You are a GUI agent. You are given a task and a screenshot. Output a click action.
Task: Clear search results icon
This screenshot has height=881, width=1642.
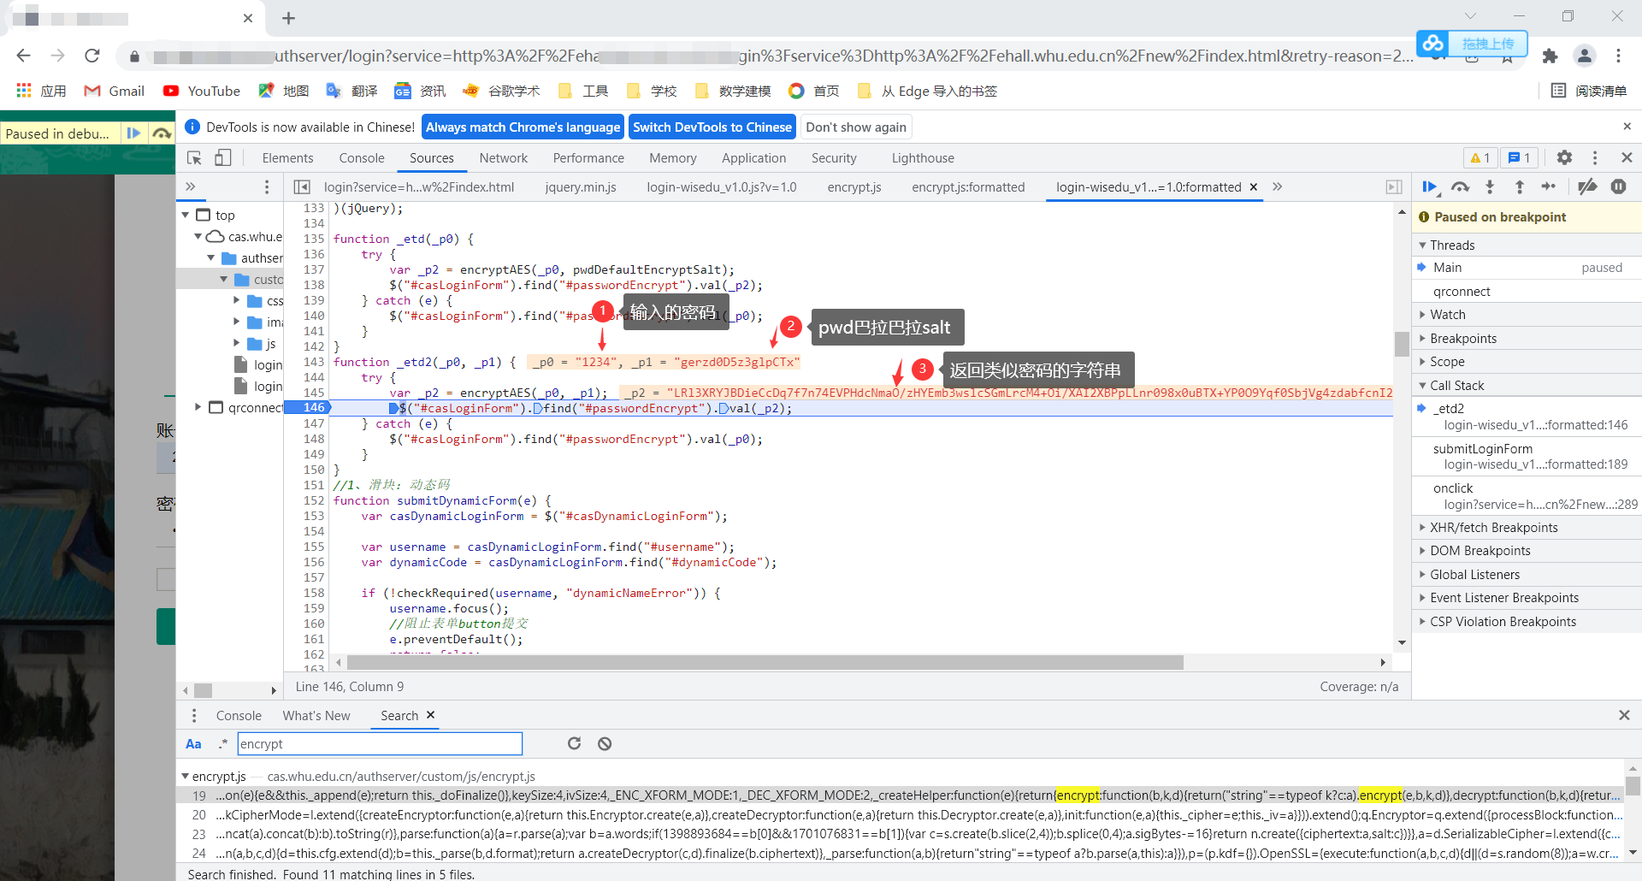point(605,743)
